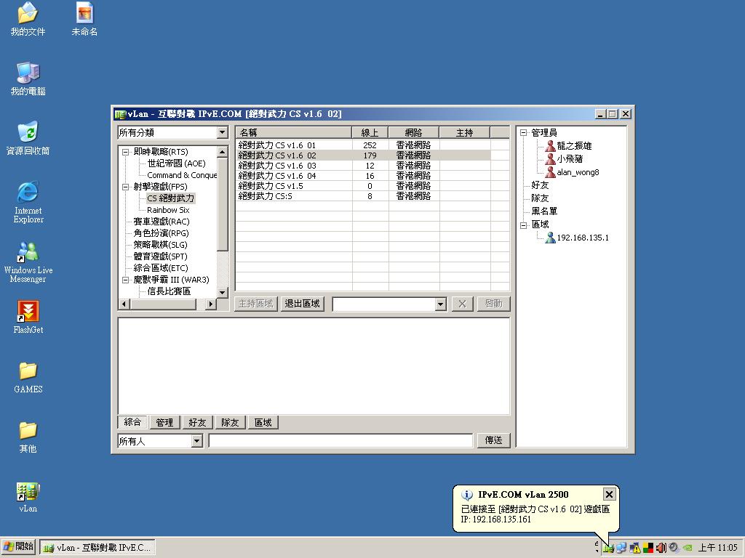Click the vLan tray icon
Screen dimensions: 745x558
tap(609, 548)
